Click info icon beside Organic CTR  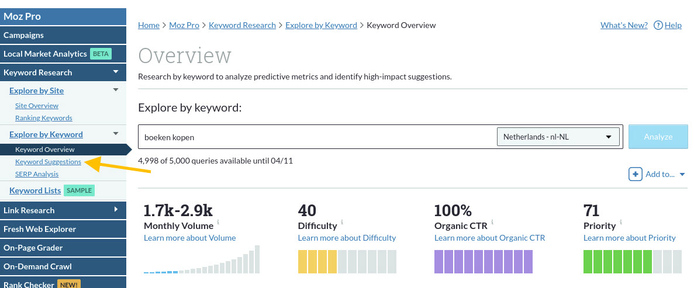492,223
